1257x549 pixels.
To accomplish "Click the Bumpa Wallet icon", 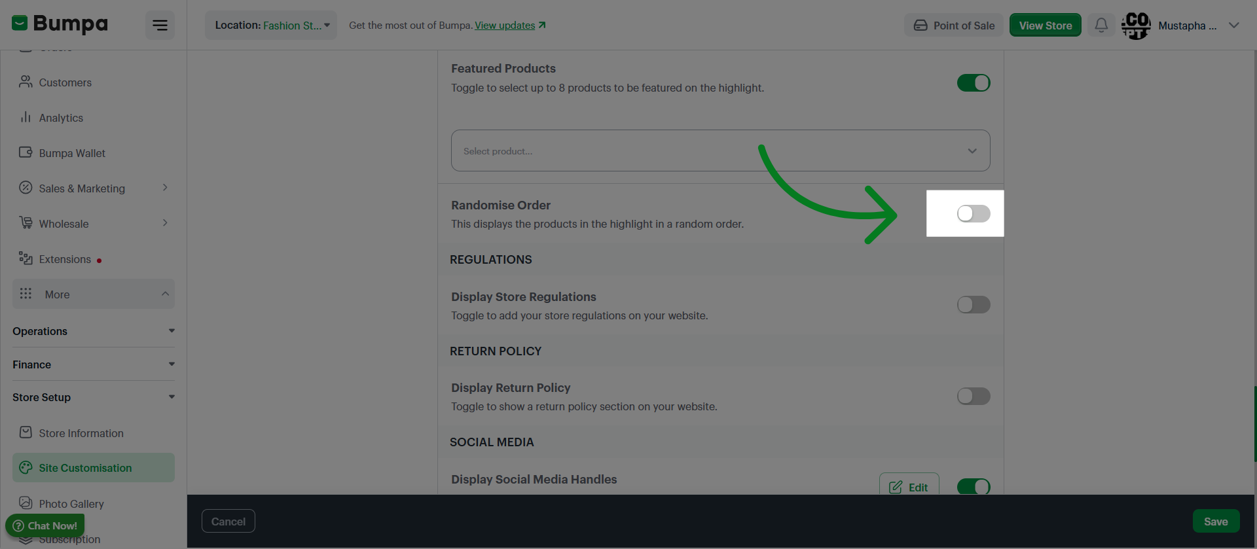I will coord(26,152).
